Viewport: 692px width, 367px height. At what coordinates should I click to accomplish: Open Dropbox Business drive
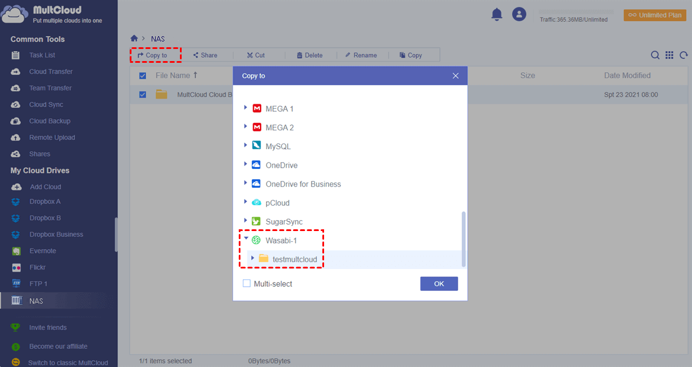pyautogui.click(x=56, y=234)
